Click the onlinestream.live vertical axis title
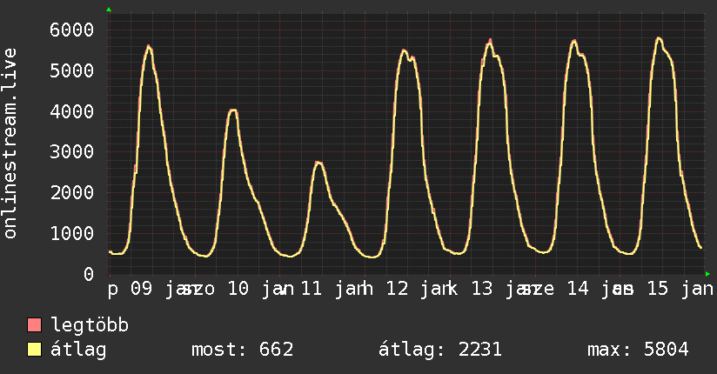This screenshot has width=717, height=374. tap(10, 144)
